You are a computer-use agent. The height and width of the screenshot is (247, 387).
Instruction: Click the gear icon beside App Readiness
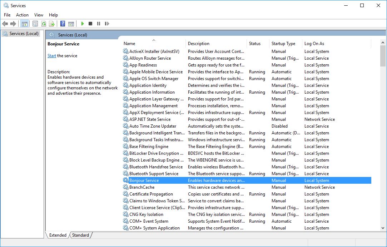[x=126, y=65]
